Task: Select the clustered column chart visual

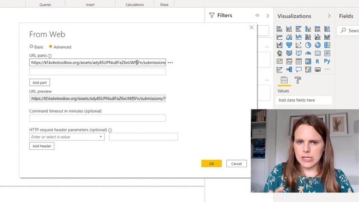Action: (308, 29)
